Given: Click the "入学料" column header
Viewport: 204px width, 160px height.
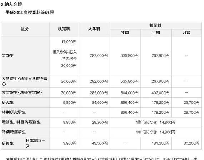Looking at the screenshot, I should point(94,29).
